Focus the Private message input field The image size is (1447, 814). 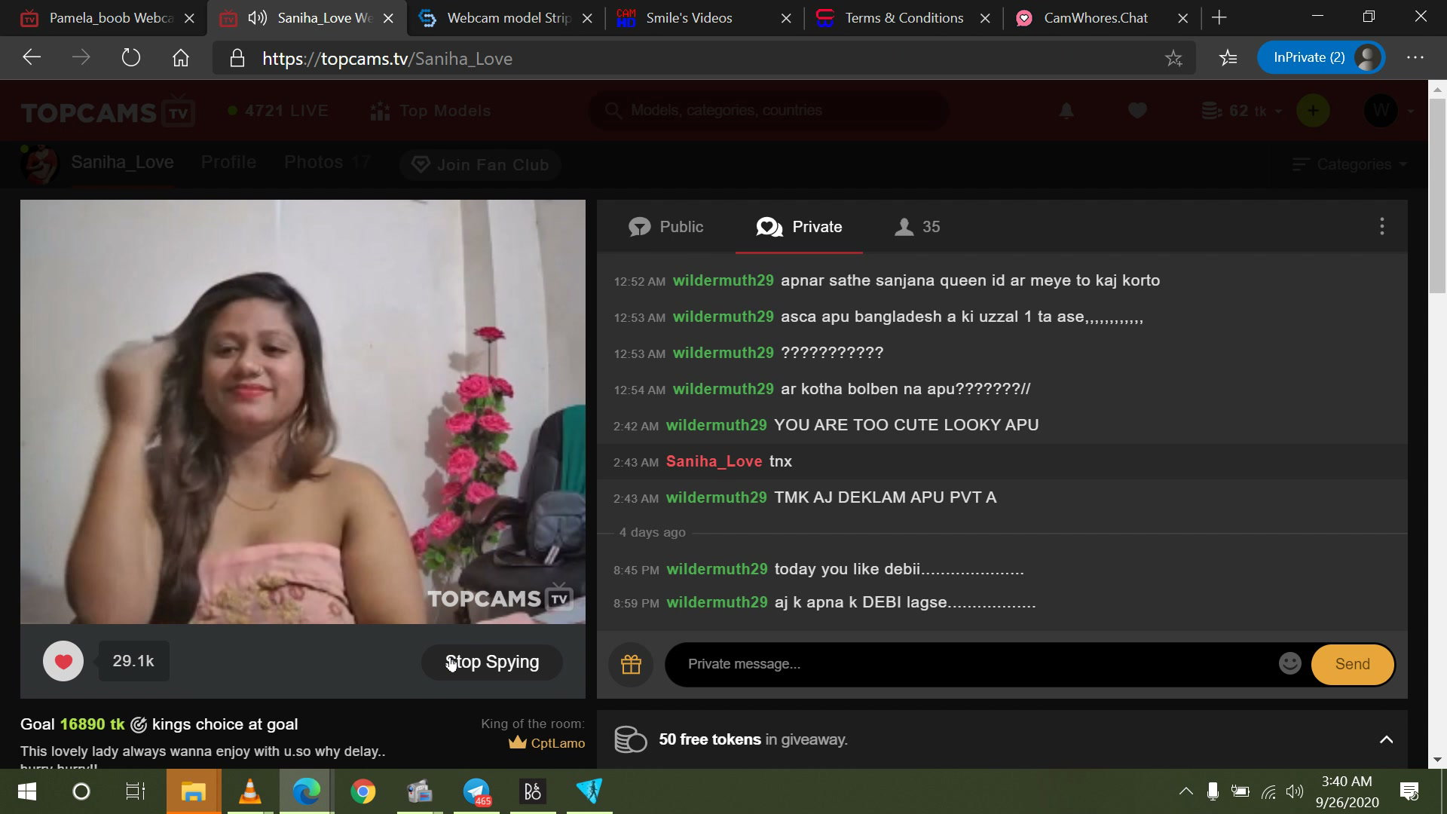click(x=972, y=664)
